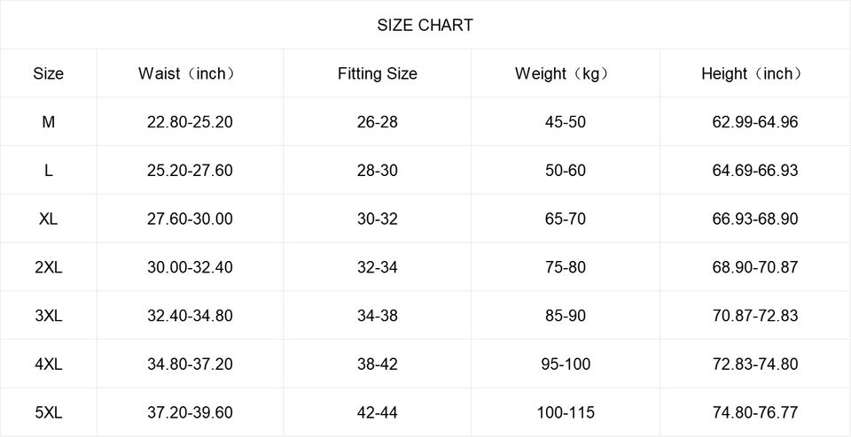The height and width of the screenshot is (437, 851).
Task: Select the 4XL size row label
Action: 48,364
